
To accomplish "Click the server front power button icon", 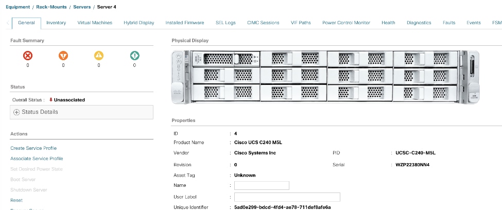I will [179, 56].
